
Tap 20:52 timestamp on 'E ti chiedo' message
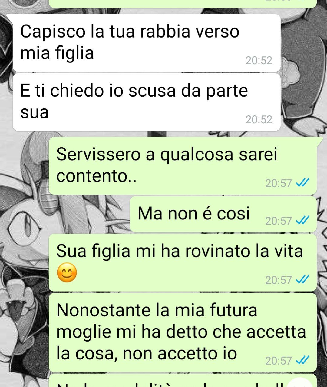click(259, 120)
